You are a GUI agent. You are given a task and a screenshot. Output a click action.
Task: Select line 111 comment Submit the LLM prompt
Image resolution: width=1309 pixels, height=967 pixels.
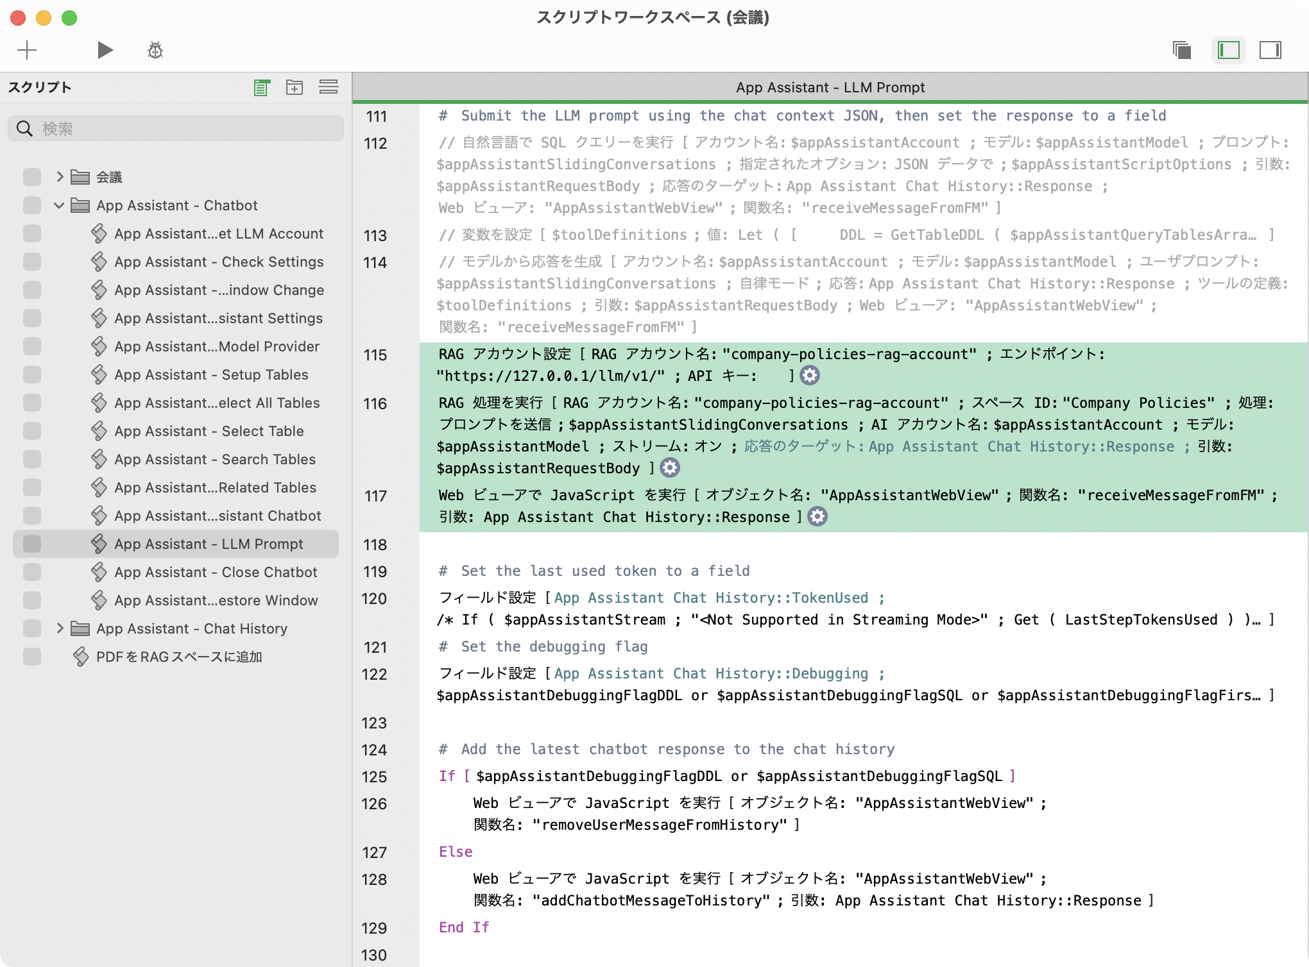point(803,116)
